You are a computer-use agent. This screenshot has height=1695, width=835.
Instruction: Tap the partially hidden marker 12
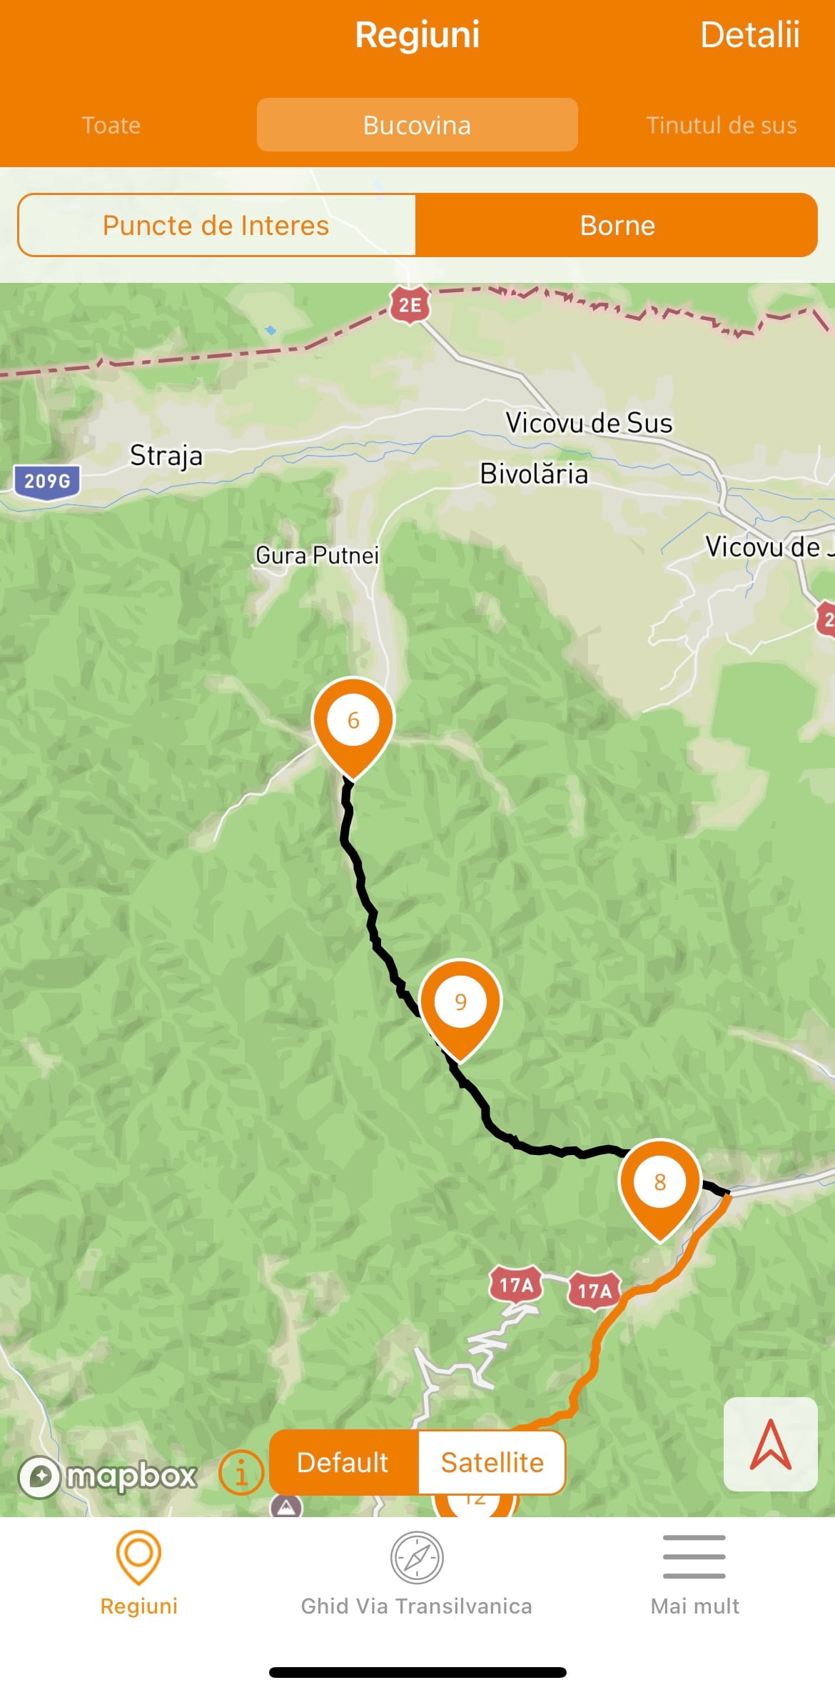[x=475, y=1504]
